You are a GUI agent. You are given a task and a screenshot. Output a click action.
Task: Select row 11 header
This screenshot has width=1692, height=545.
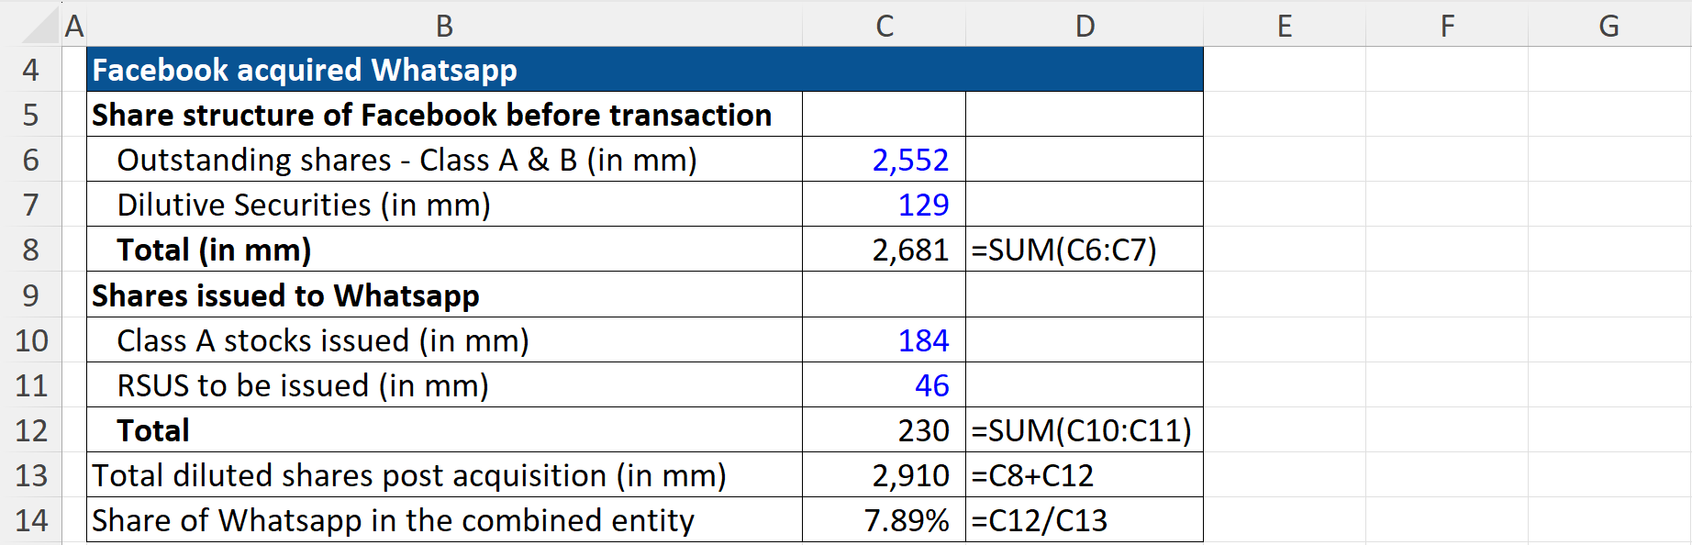pos(30,385)
